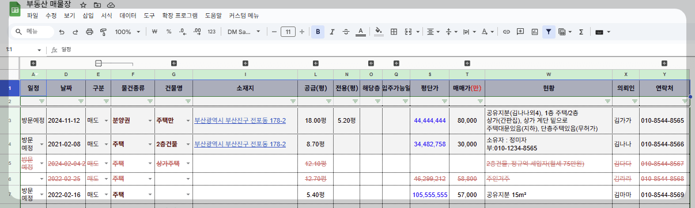Increase font size with plus button
The image size is (695, 208).
point(302,32)
